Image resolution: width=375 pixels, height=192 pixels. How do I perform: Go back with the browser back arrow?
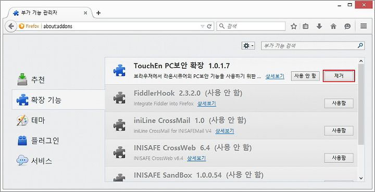pyautogui.click(x=11, y=26)
